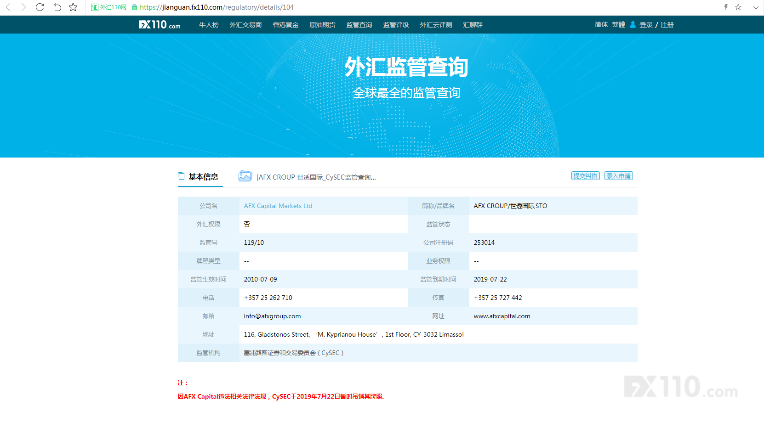764x423 pixels.
Task: Click the user account avatar icon
Action: tap(633, 24)
